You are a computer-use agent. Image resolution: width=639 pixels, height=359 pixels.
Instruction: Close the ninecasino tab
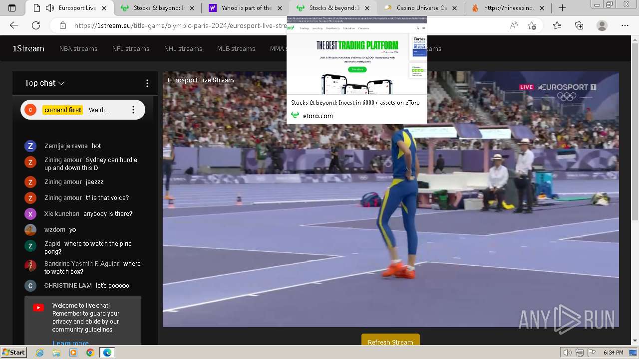click(x=542, y=8)
